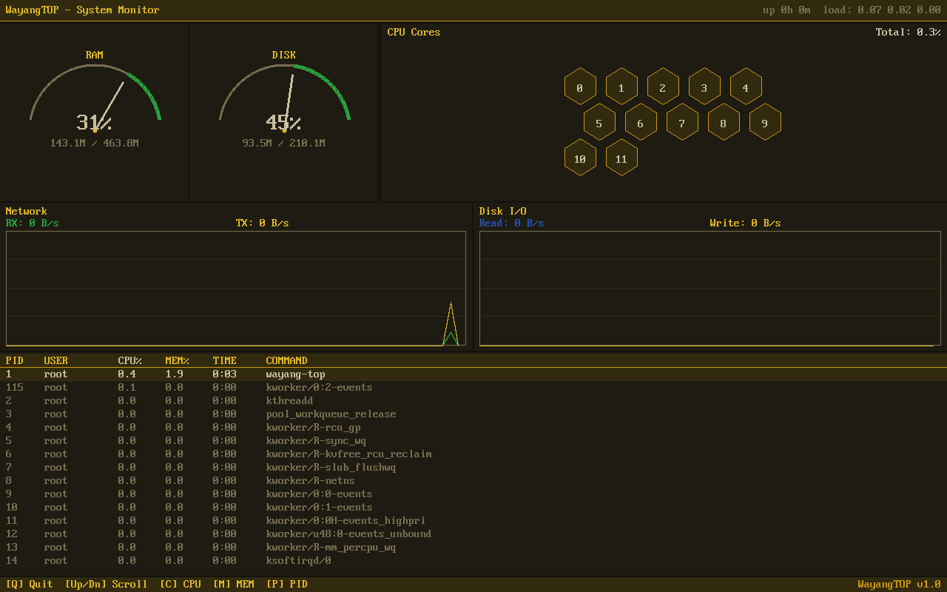Screen dimensions: 947x592
Task: Select the hexagon for core 11
Action: pyautogui.click(x=621, y=157)
